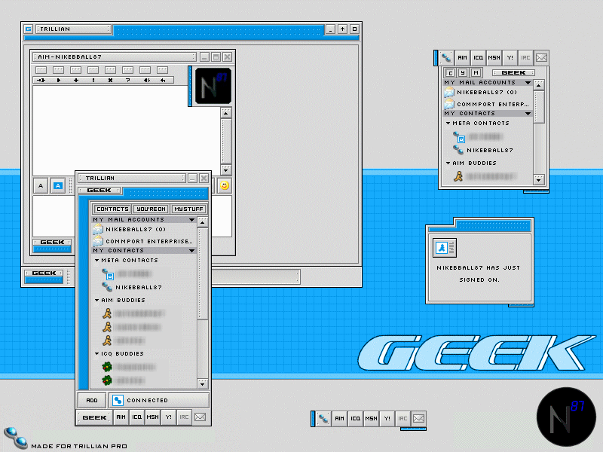
Task: Click the GEEK button in top-right compact window
Action: tap(513, 72)
